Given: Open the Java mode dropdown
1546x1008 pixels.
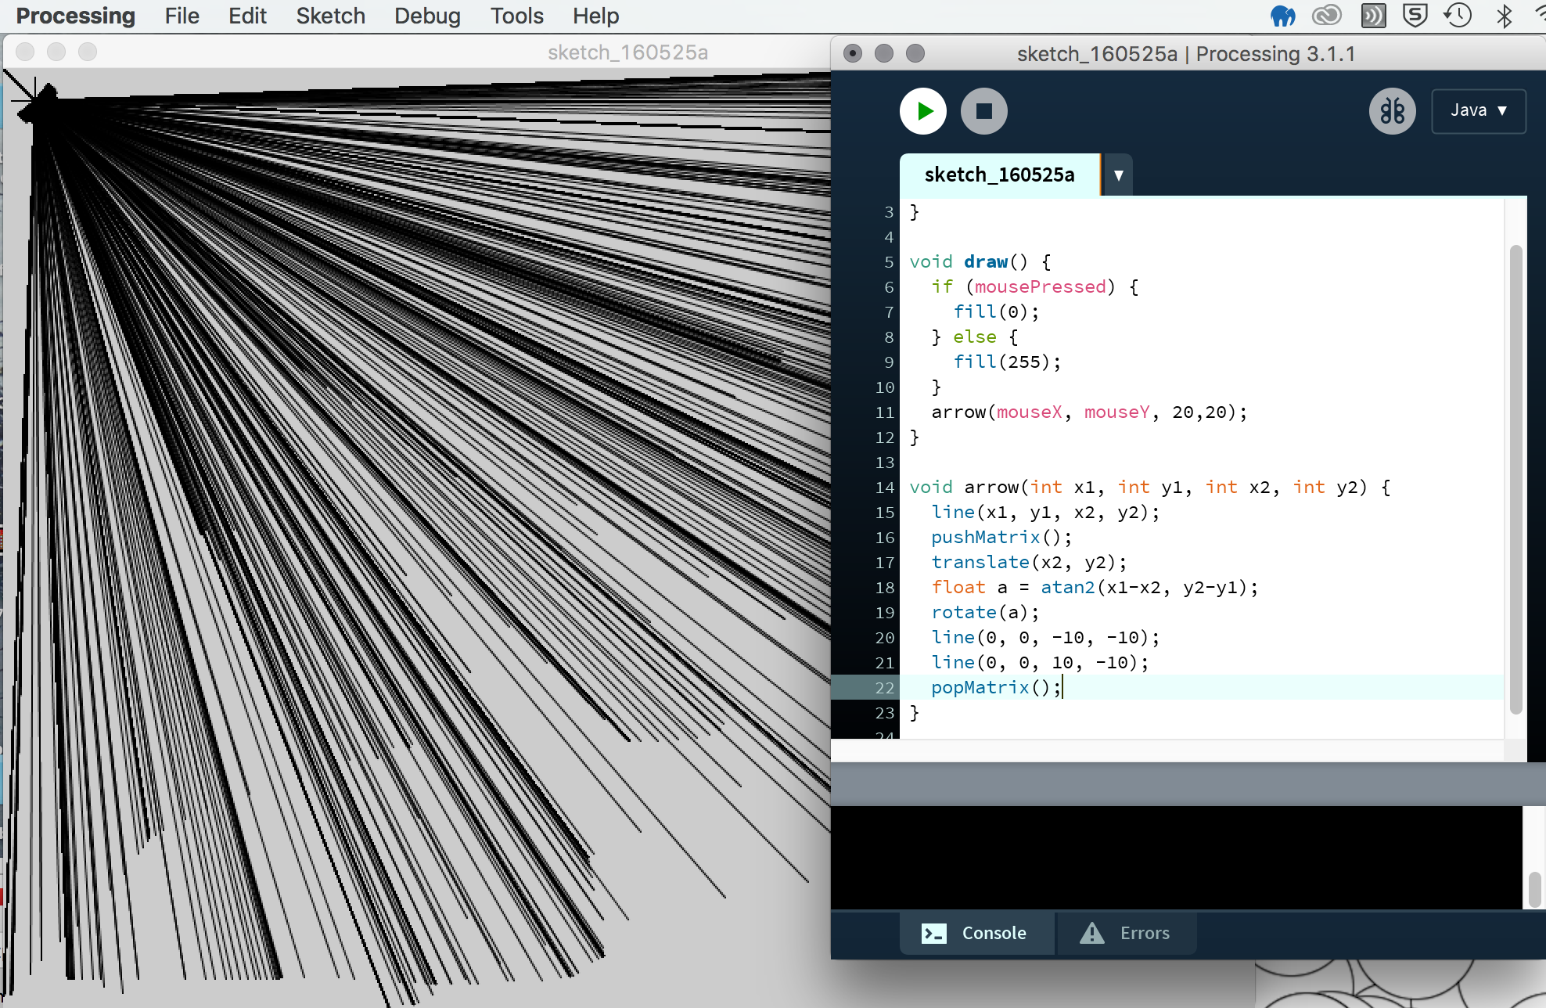Looking at the screenshot, I should pos(1478,111).
